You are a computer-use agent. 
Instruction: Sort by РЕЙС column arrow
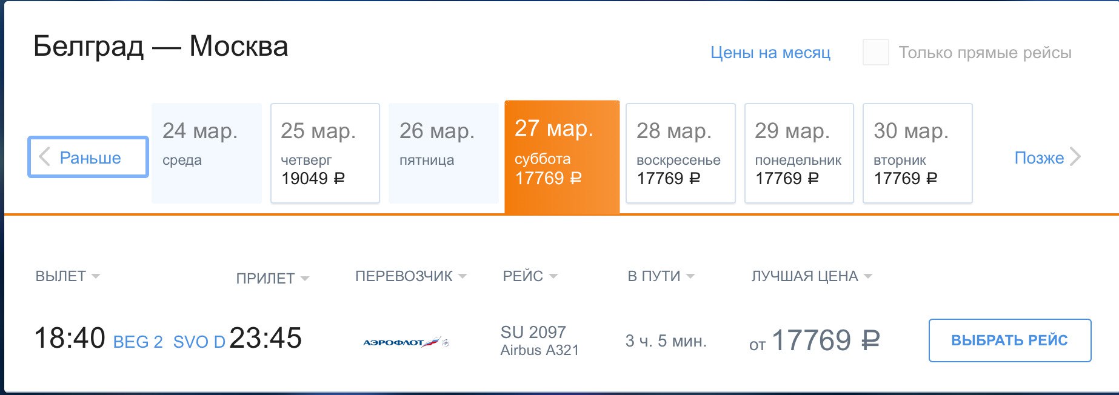(553, 276)
